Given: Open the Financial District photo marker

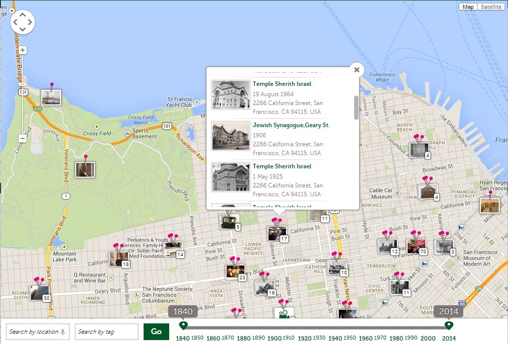Looking at the screenshot, I should (x=490, y=206).
